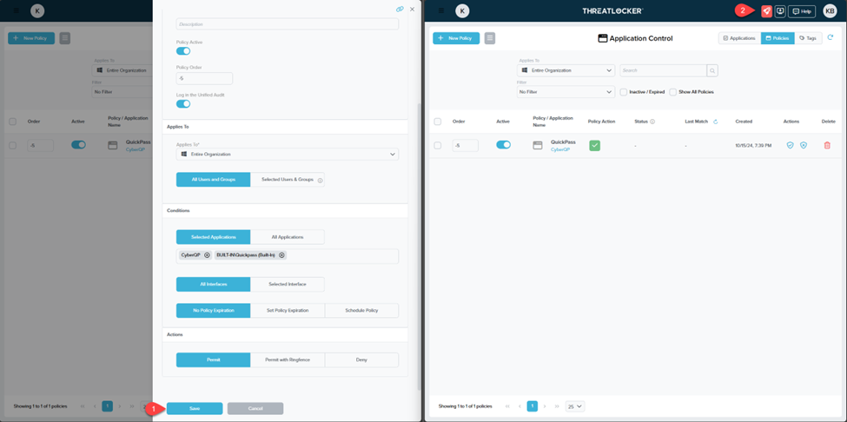Check QuickPass row checkbox in left window

(x=12, y=145)
